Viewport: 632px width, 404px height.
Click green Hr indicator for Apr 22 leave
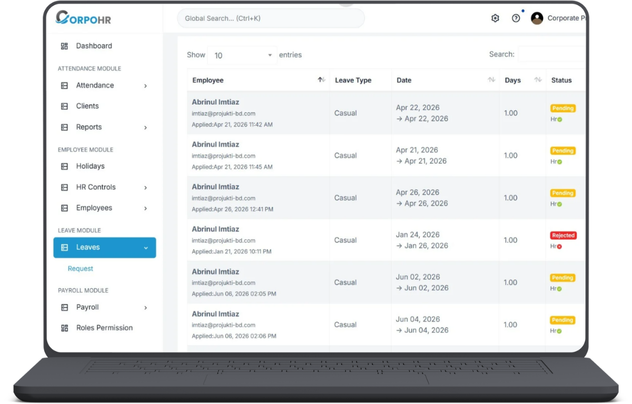pos(559,119)
